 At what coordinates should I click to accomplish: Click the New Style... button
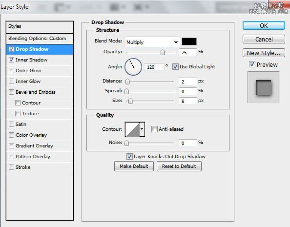point(264,53)
